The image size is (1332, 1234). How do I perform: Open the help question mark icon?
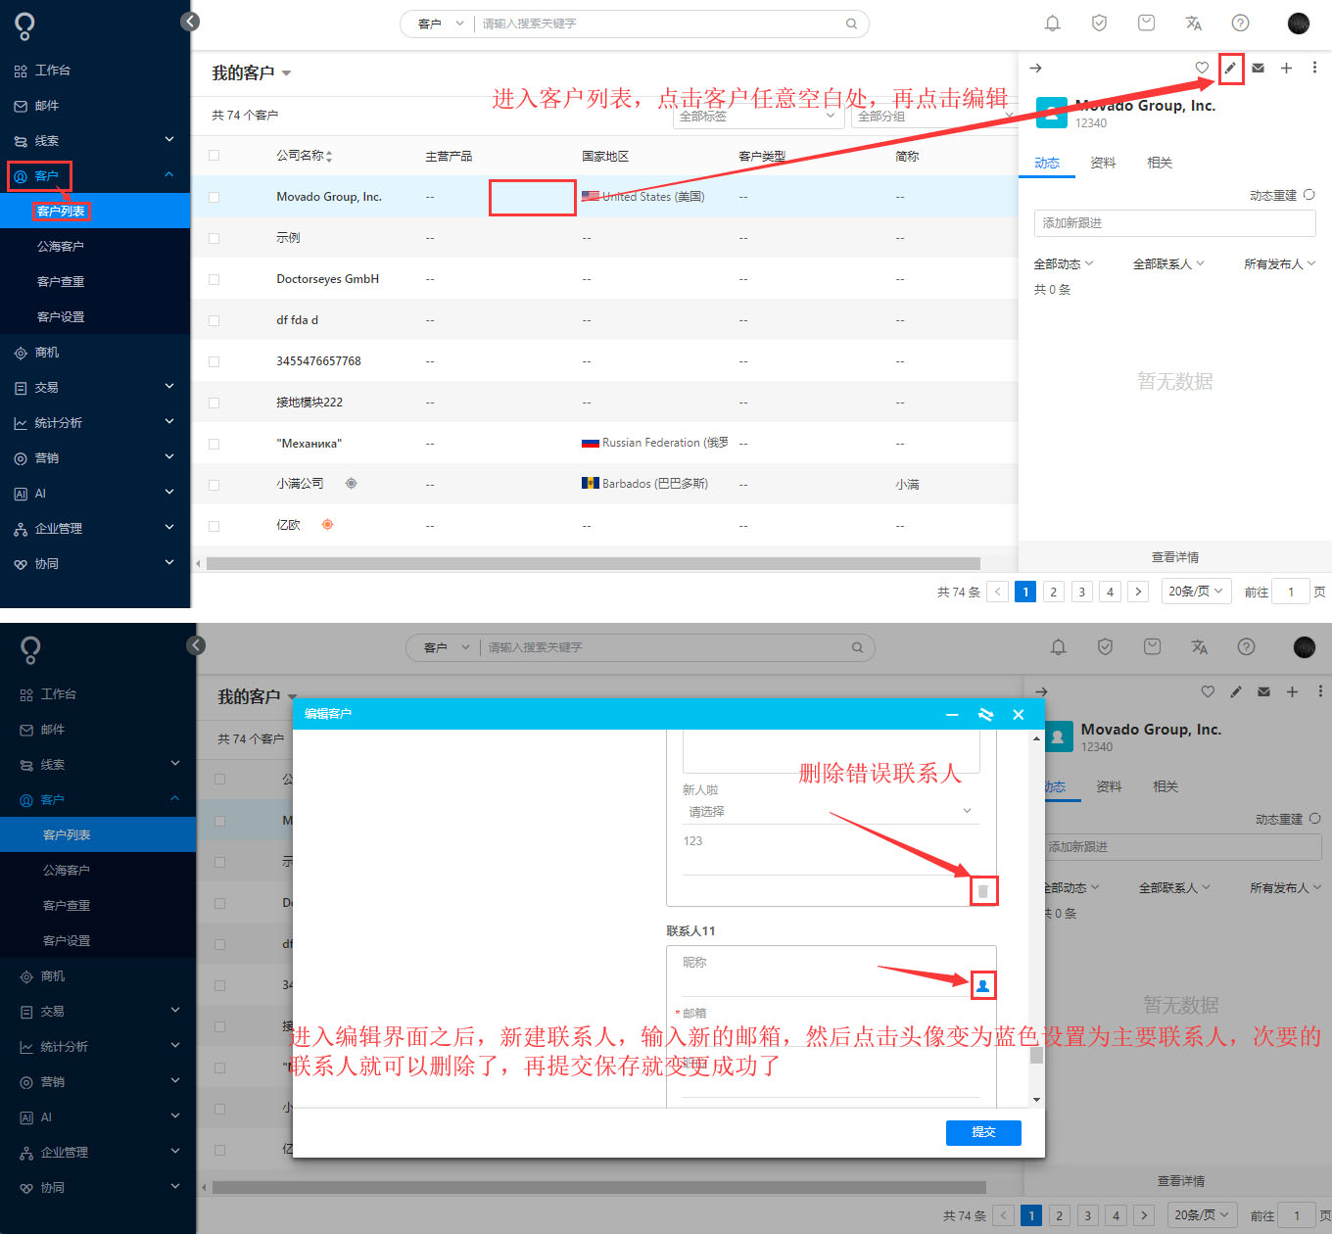[1240, 23]
